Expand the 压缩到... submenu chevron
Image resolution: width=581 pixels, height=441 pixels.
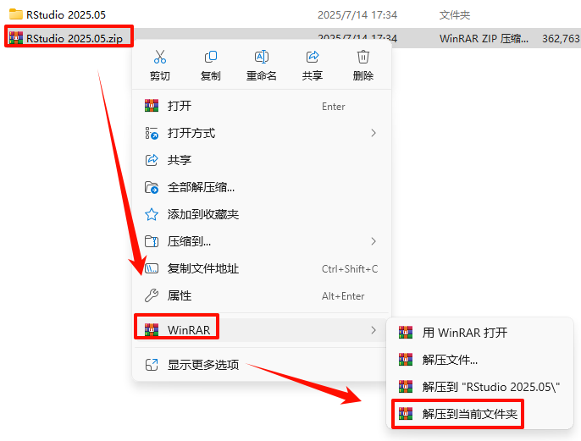pyautogui.click(x=373, y=241)
